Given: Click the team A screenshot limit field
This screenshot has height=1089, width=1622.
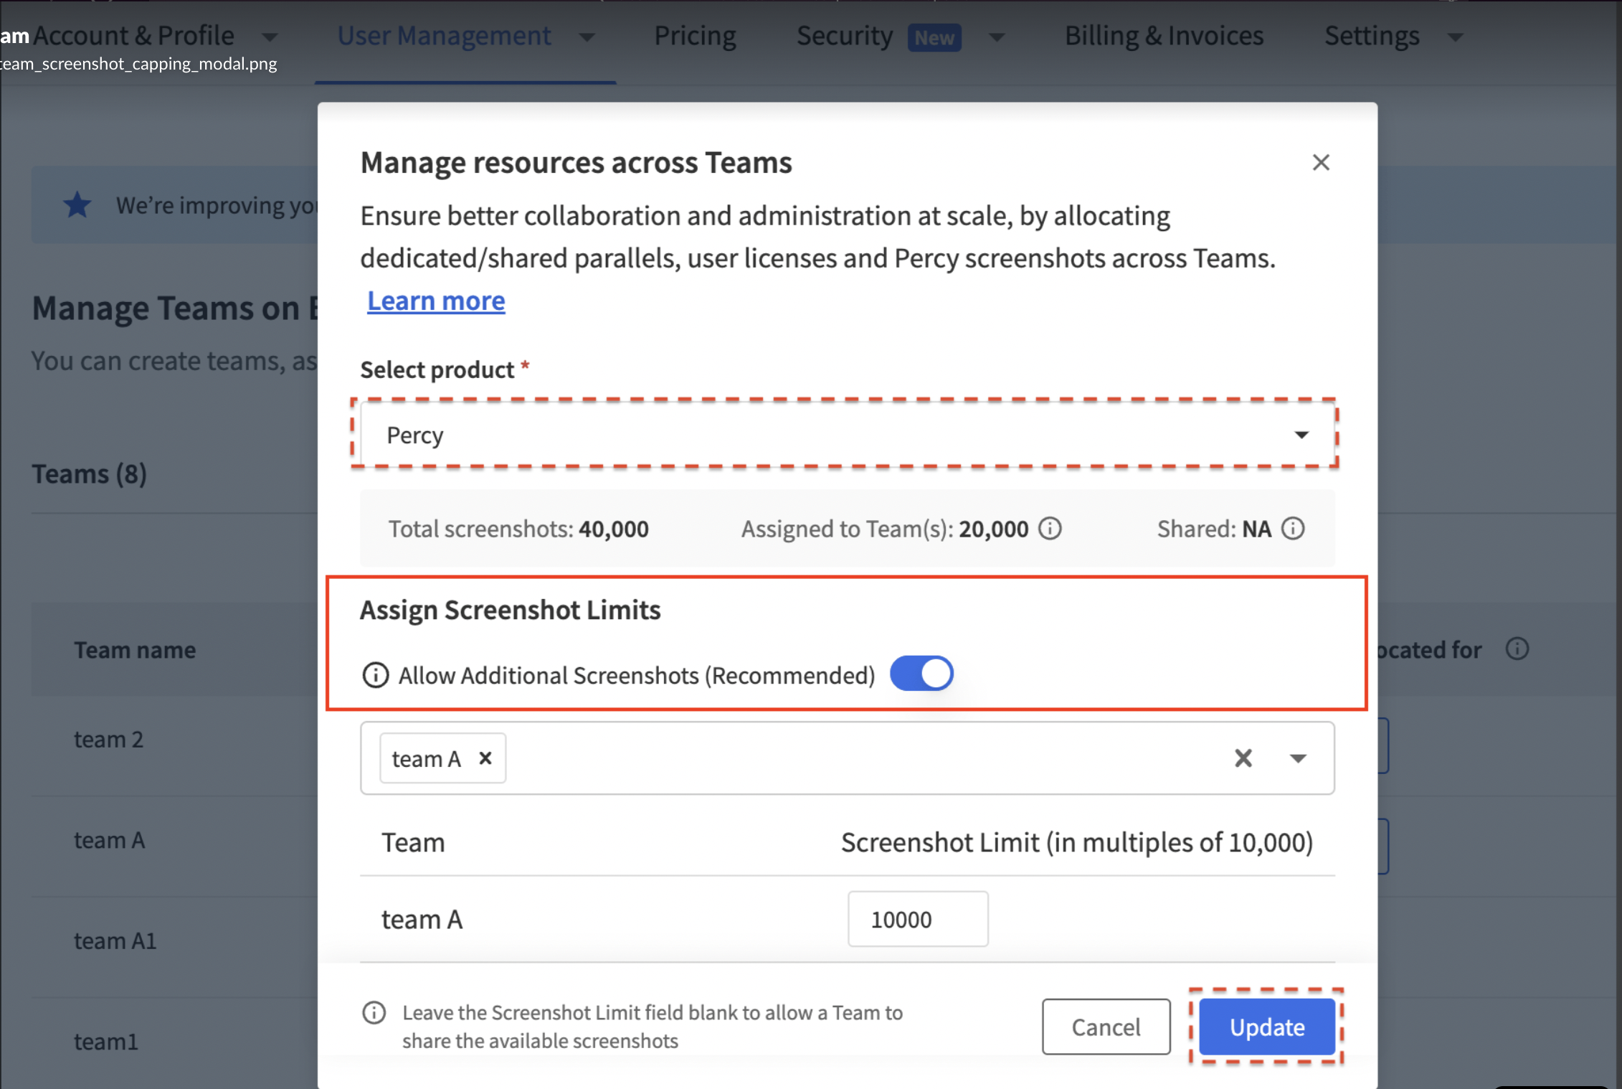Looking at the screenshot, I should (917, 919).
